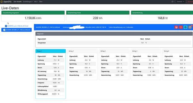Select the 4x400W Luxor_108Z_bi_45 Grad inverter
The image size is (193, 103).
click(17, 26)
